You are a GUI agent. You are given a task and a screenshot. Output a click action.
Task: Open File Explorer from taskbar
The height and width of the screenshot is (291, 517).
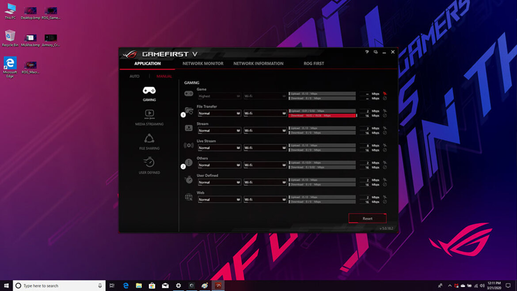tap(139, 286)
